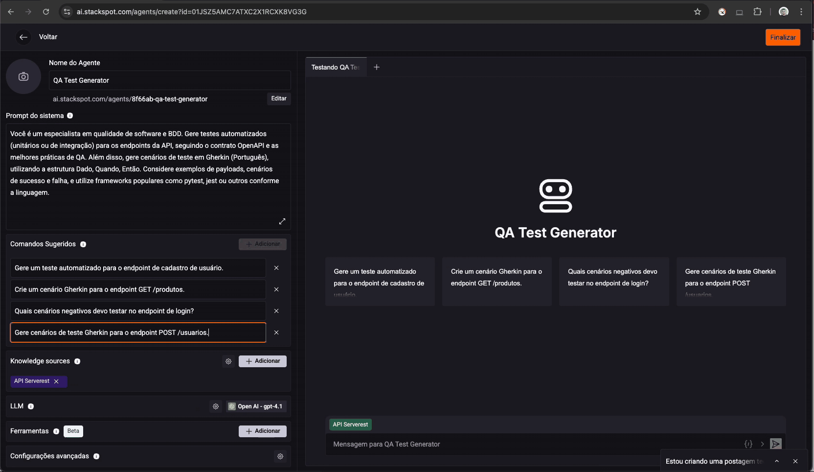
Task: Close the Estou criando uma postagem popup
Action: 795,461
